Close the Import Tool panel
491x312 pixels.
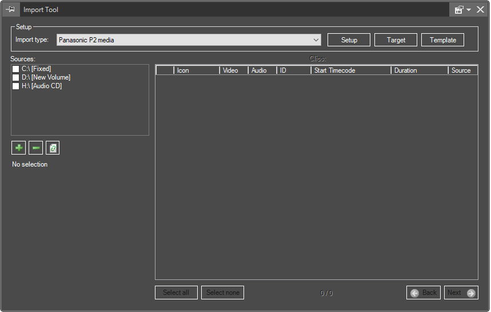[x=480, y=10]
